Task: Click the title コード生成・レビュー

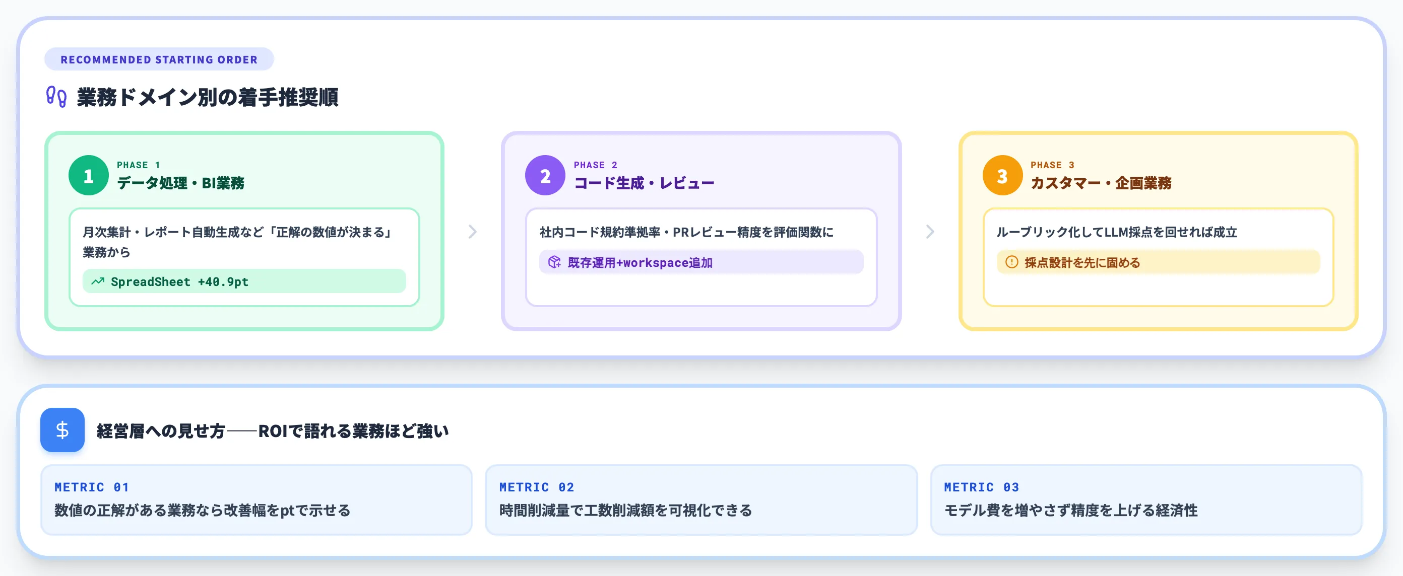Action: [644, 183]
